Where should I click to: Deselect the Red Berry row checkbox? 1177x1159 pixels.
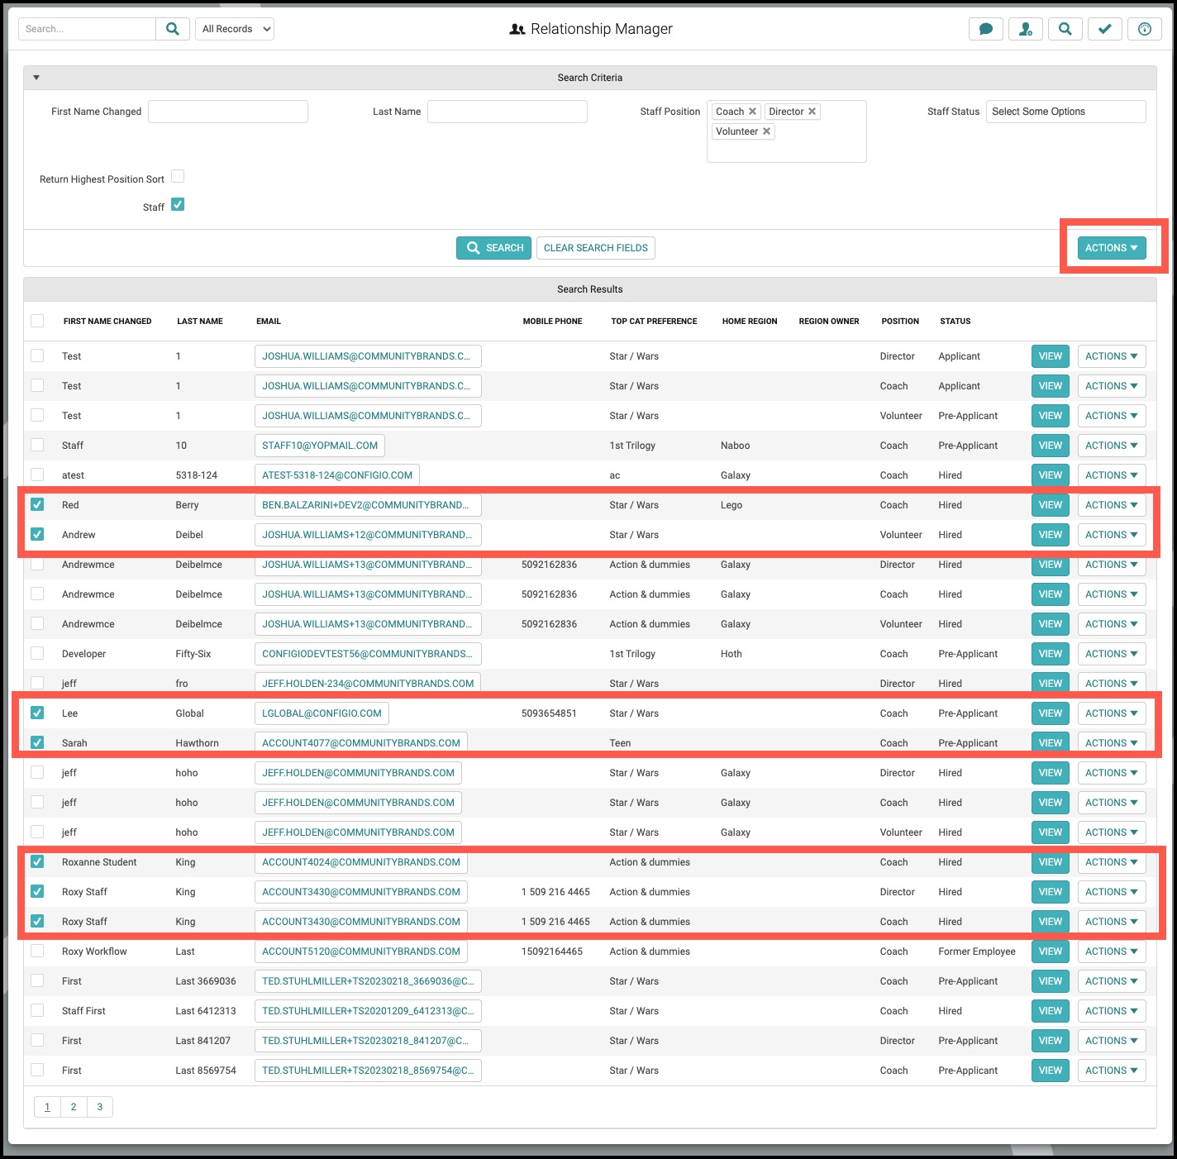[x=37, y=504]
